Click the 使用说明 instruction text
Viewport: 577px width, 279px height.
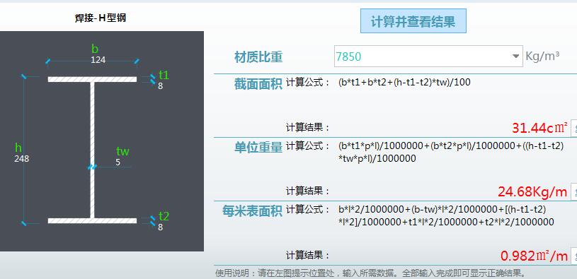(370, 273)
